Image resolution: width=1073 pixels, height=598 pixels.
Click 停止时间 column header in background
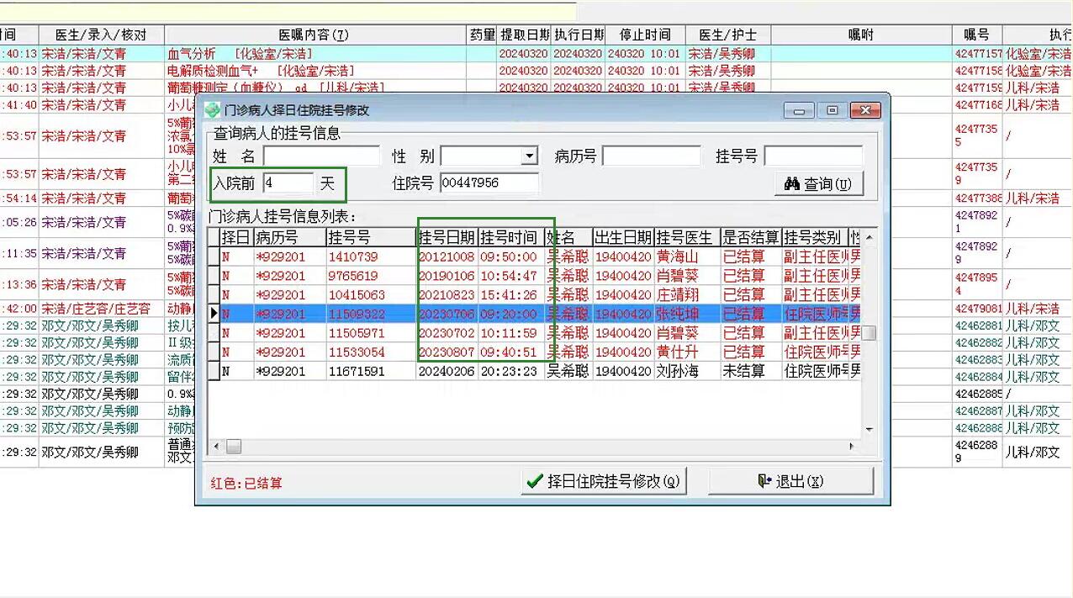(x=645, y=34)
